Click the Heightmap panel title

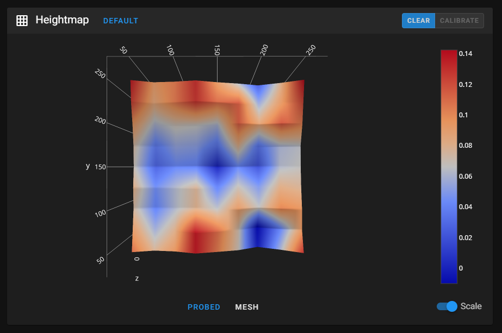(x=62, y=20)
